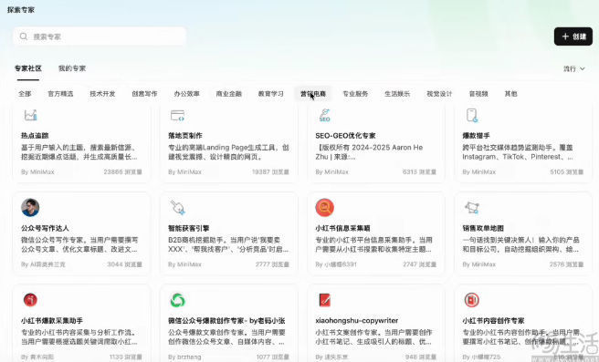Open the 排行 sort dropdown
The height and width of the screenshot is (362, 599).
point(574,68)
